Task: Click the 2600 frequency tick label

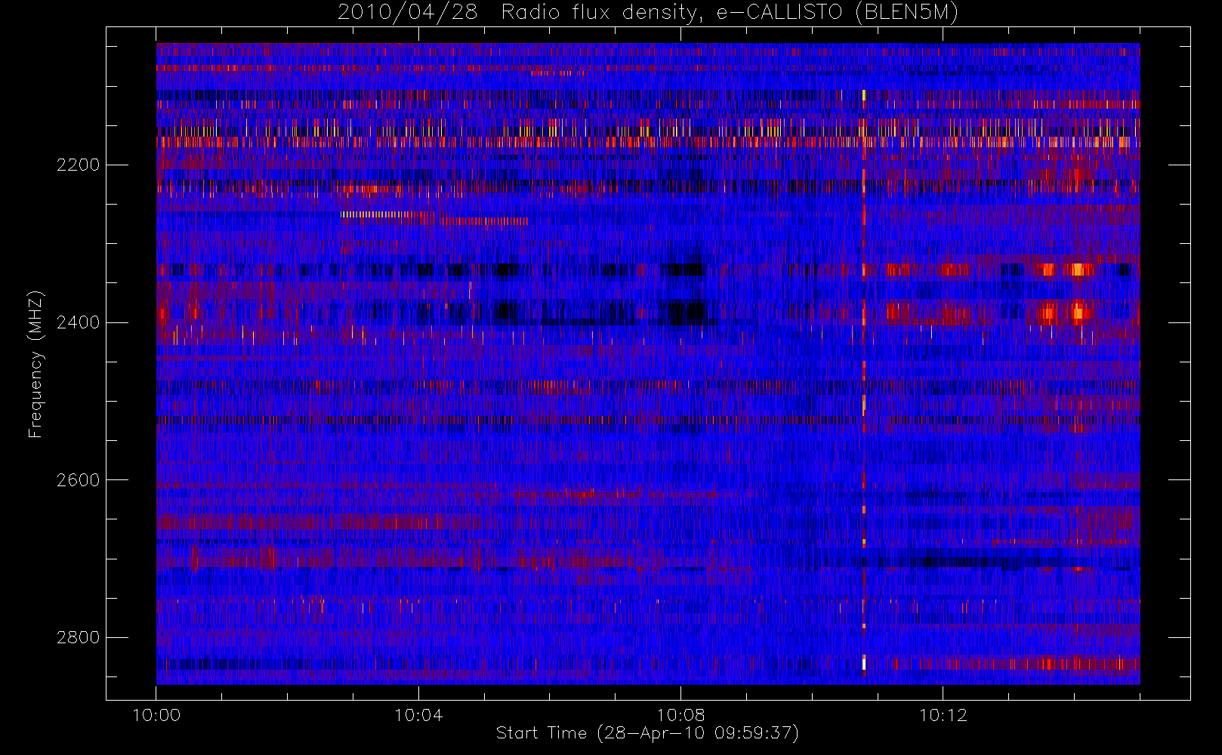Action: [x=78, y=481]
